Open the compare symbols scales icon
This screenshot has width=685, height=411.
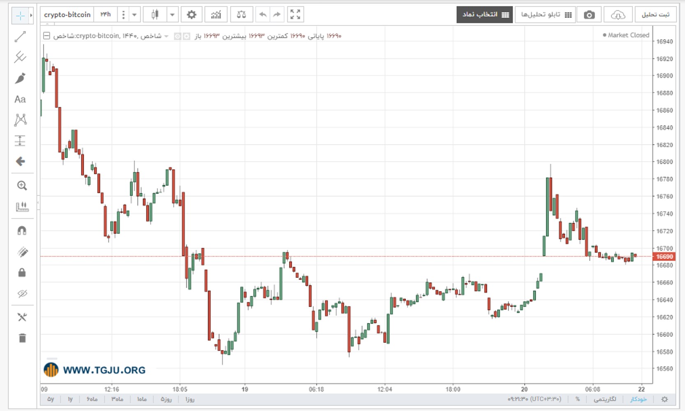point(241,15)
